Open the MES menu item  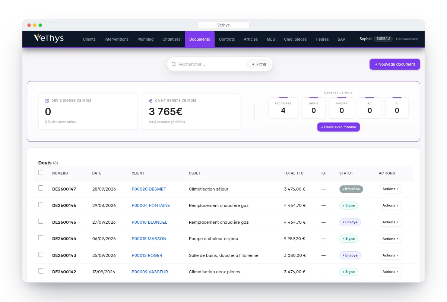(271, 39)
